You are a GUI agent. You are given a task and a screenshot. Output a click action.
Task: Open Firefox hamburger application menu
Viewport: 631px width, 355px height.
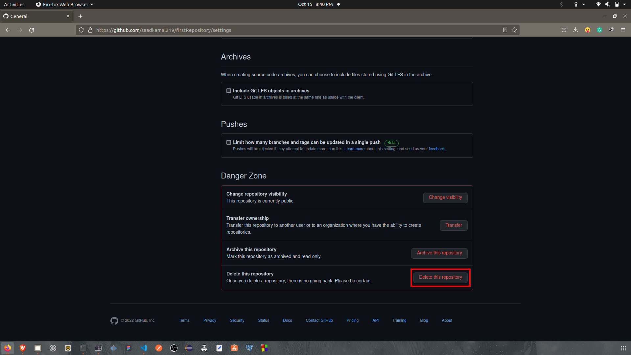pyautogui.click(x=623, y=30)
